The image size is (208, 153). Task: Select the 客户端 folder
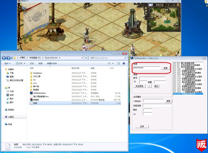pyautogui.click(x=35, y=86)
